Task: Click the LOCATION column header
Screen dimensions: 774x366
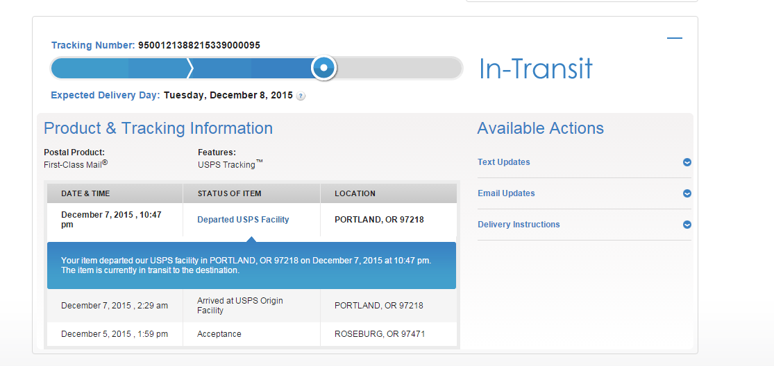Action: click(355, 193)
